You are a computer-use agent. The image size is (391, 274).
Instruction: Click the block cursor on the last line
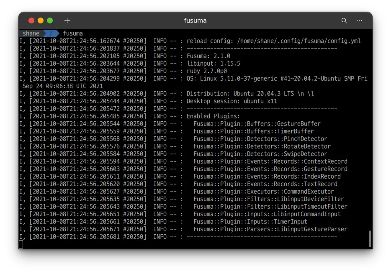21,244
